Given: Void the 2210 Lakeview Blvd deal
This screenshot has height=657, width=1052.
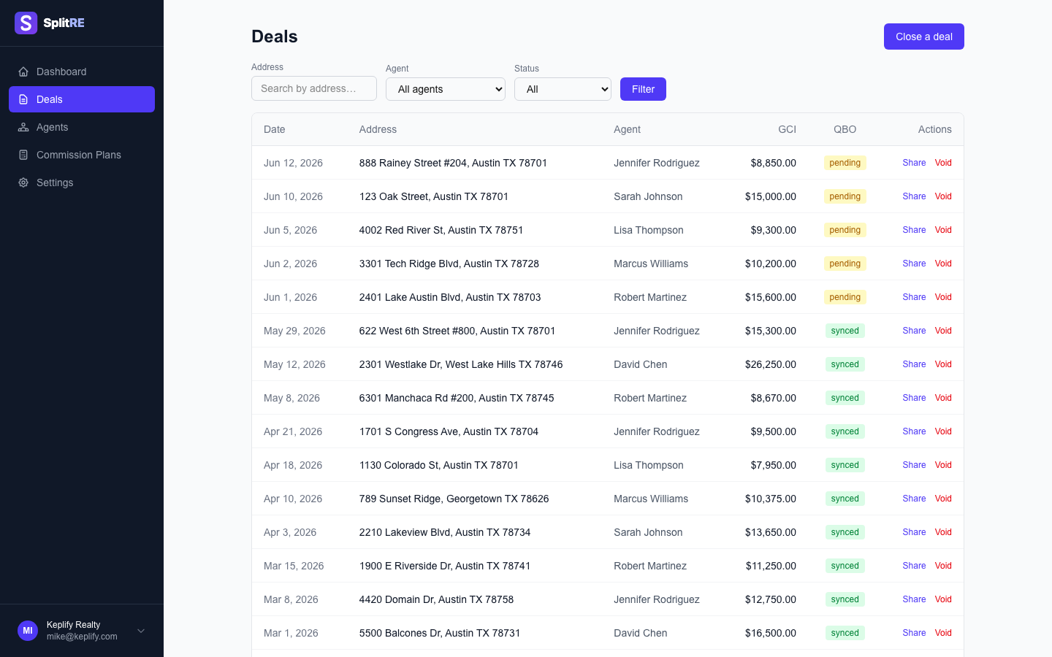Looking at the screenshot, I should [x=943, y=532].
